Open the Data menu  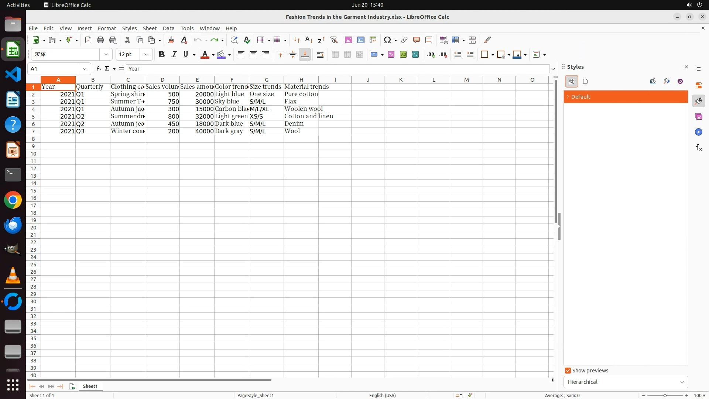pyautogui.click(x=168, y=28)
